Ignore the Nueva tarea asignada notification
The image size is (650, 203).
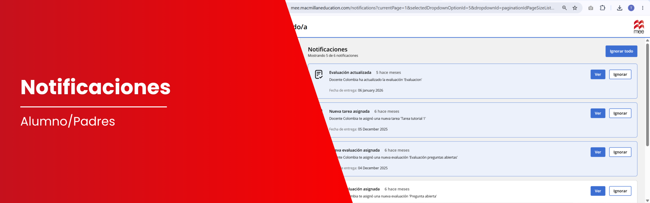(620, 113)
